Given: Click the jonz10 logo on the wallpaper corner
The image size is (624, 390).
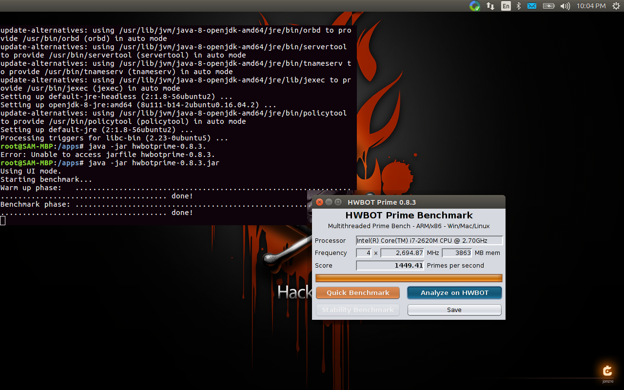Looking at the screenshot, I should [607, 373].
